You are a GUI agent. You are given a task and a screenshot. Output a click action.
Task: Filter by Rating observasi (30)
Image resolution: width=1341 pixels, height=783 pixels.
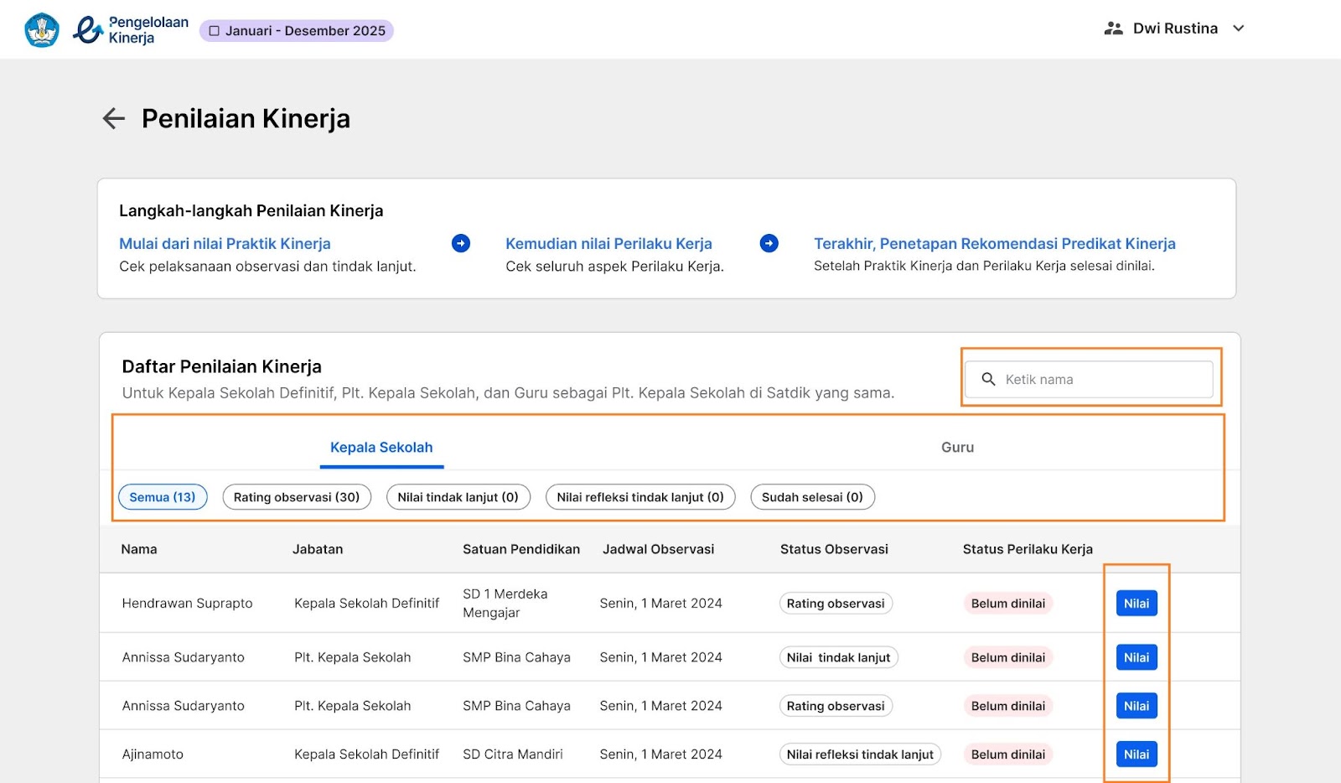tap(297, 497)
